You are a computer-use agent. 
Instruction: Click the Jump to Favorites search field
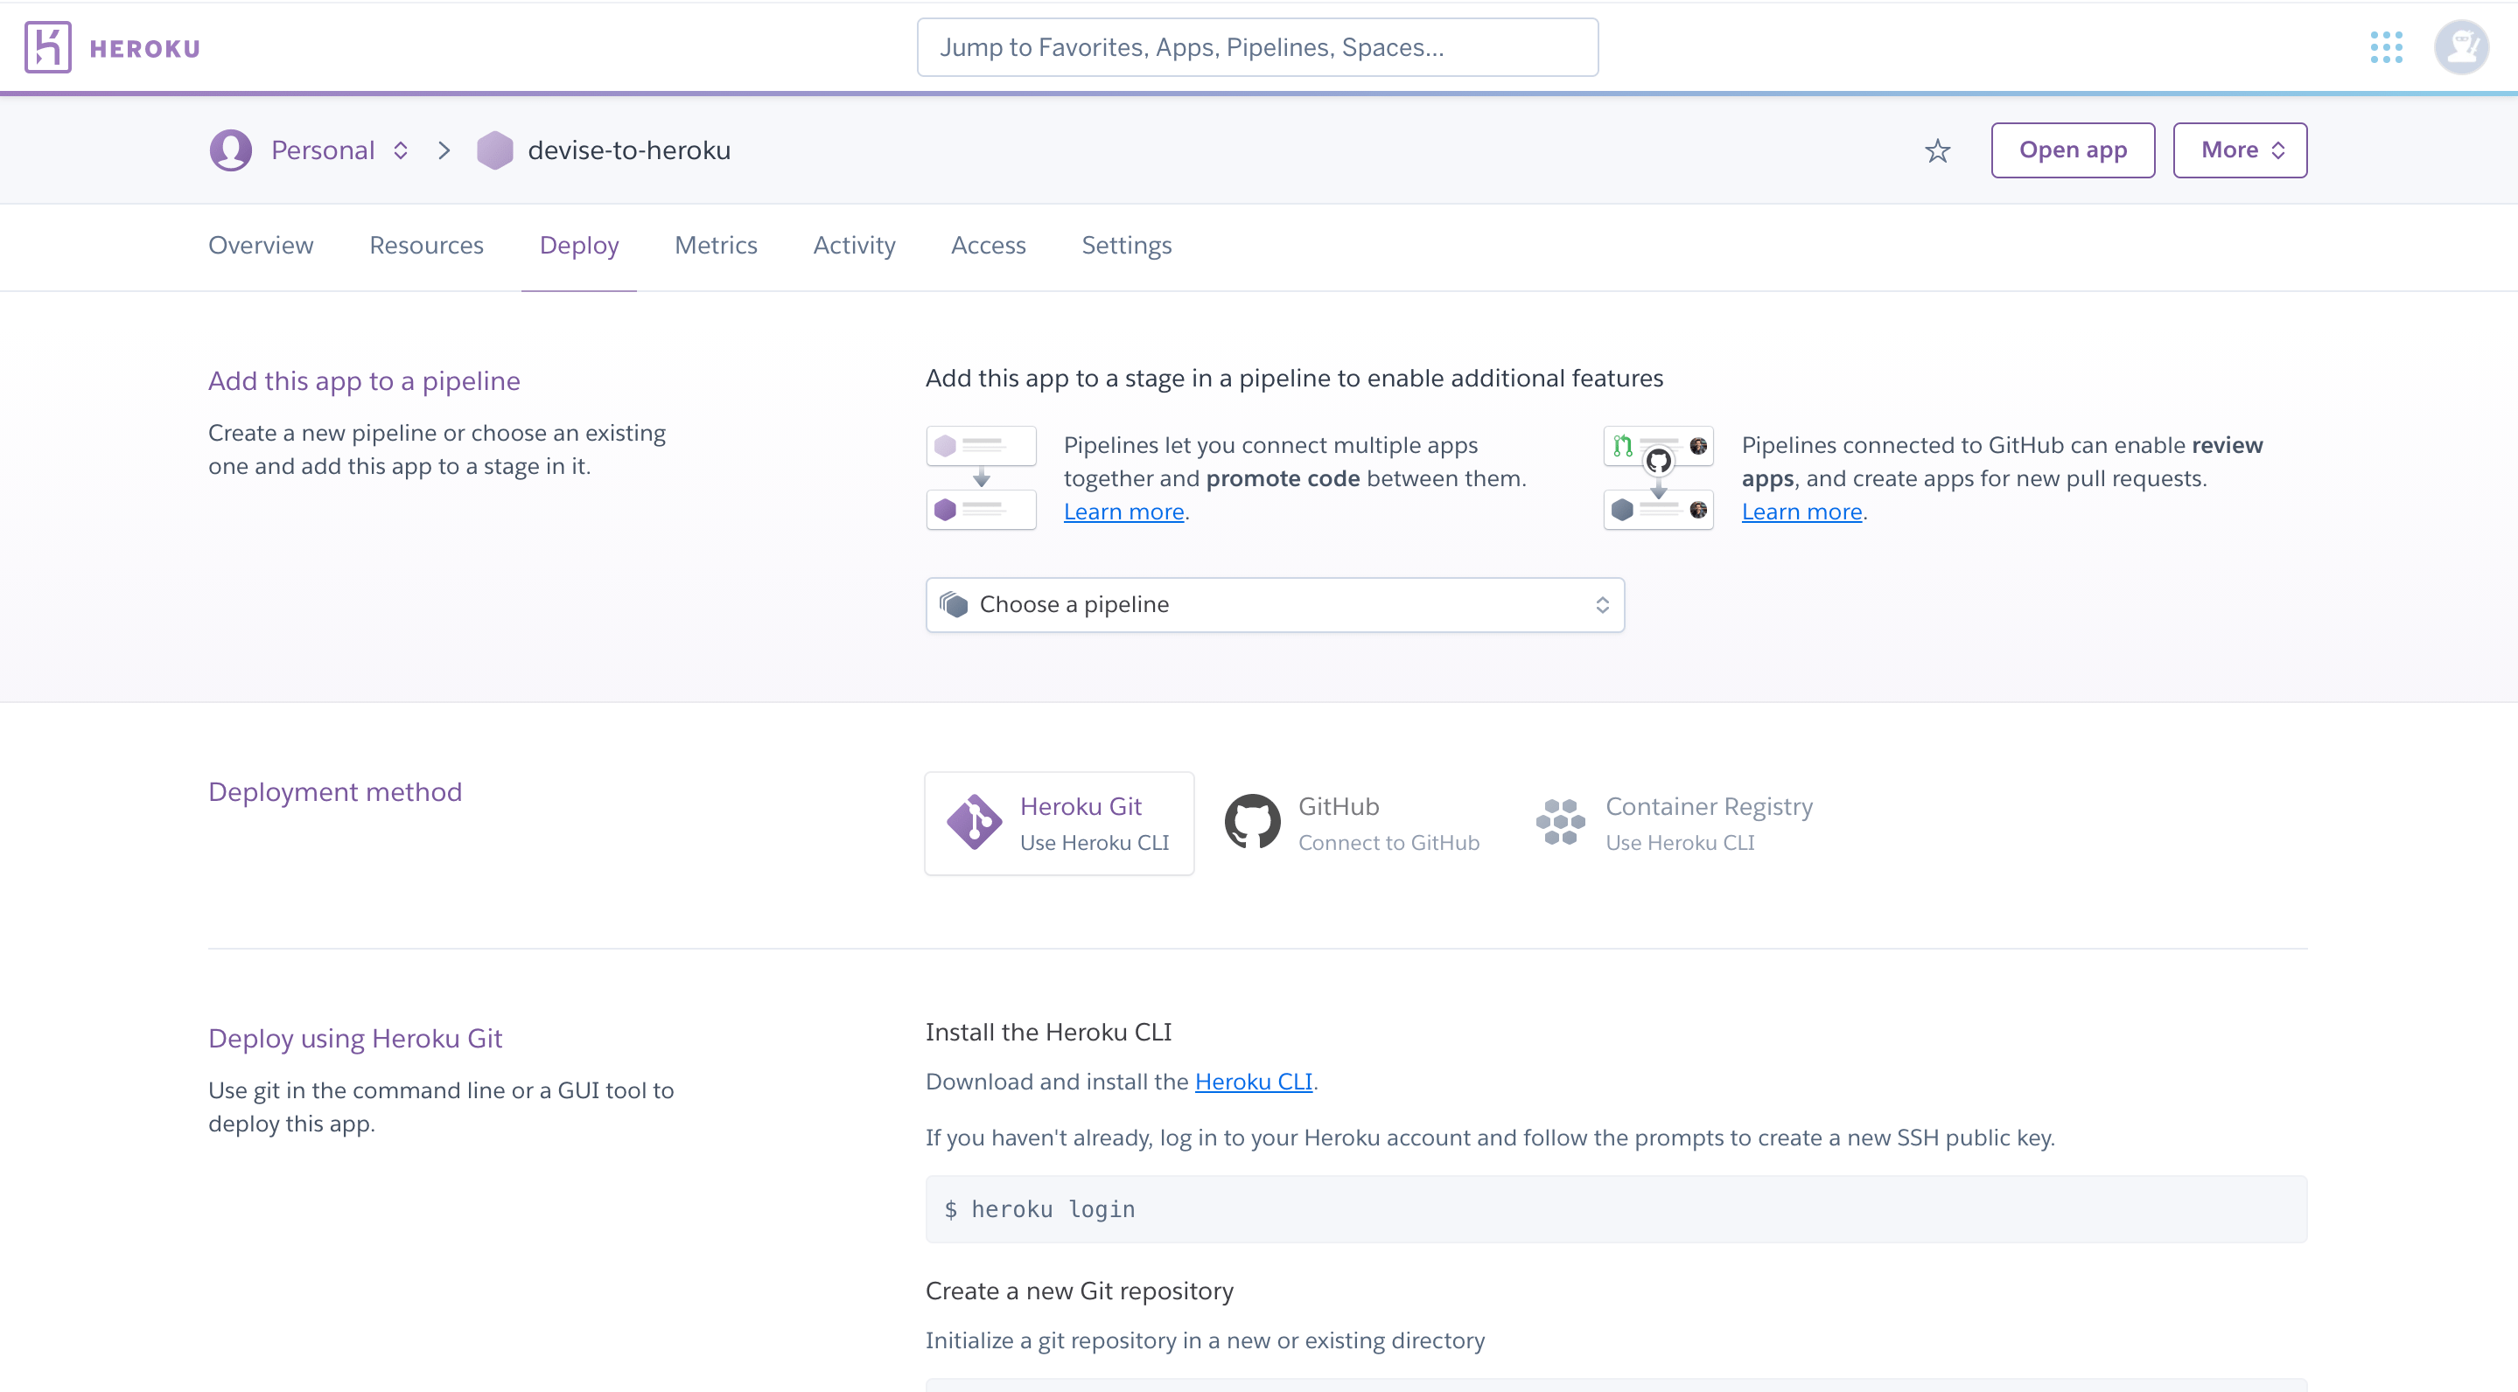click(x=1257, y=46)
